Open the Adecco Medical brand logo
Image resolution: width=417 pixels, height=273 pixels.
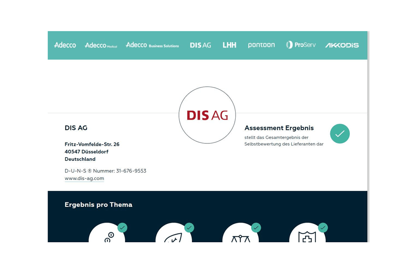(101, 45)
